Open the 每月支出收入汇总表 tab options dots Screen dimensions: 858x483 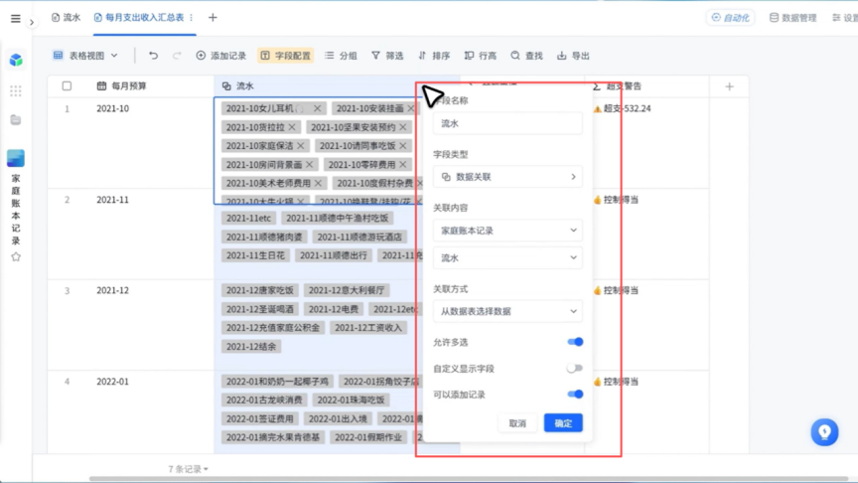[x=192, y=18]
